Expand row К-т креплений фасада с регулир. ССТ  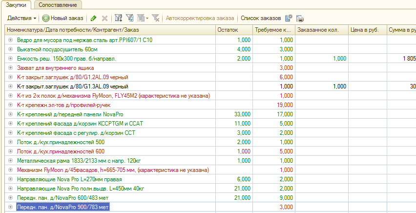[10, 133]
